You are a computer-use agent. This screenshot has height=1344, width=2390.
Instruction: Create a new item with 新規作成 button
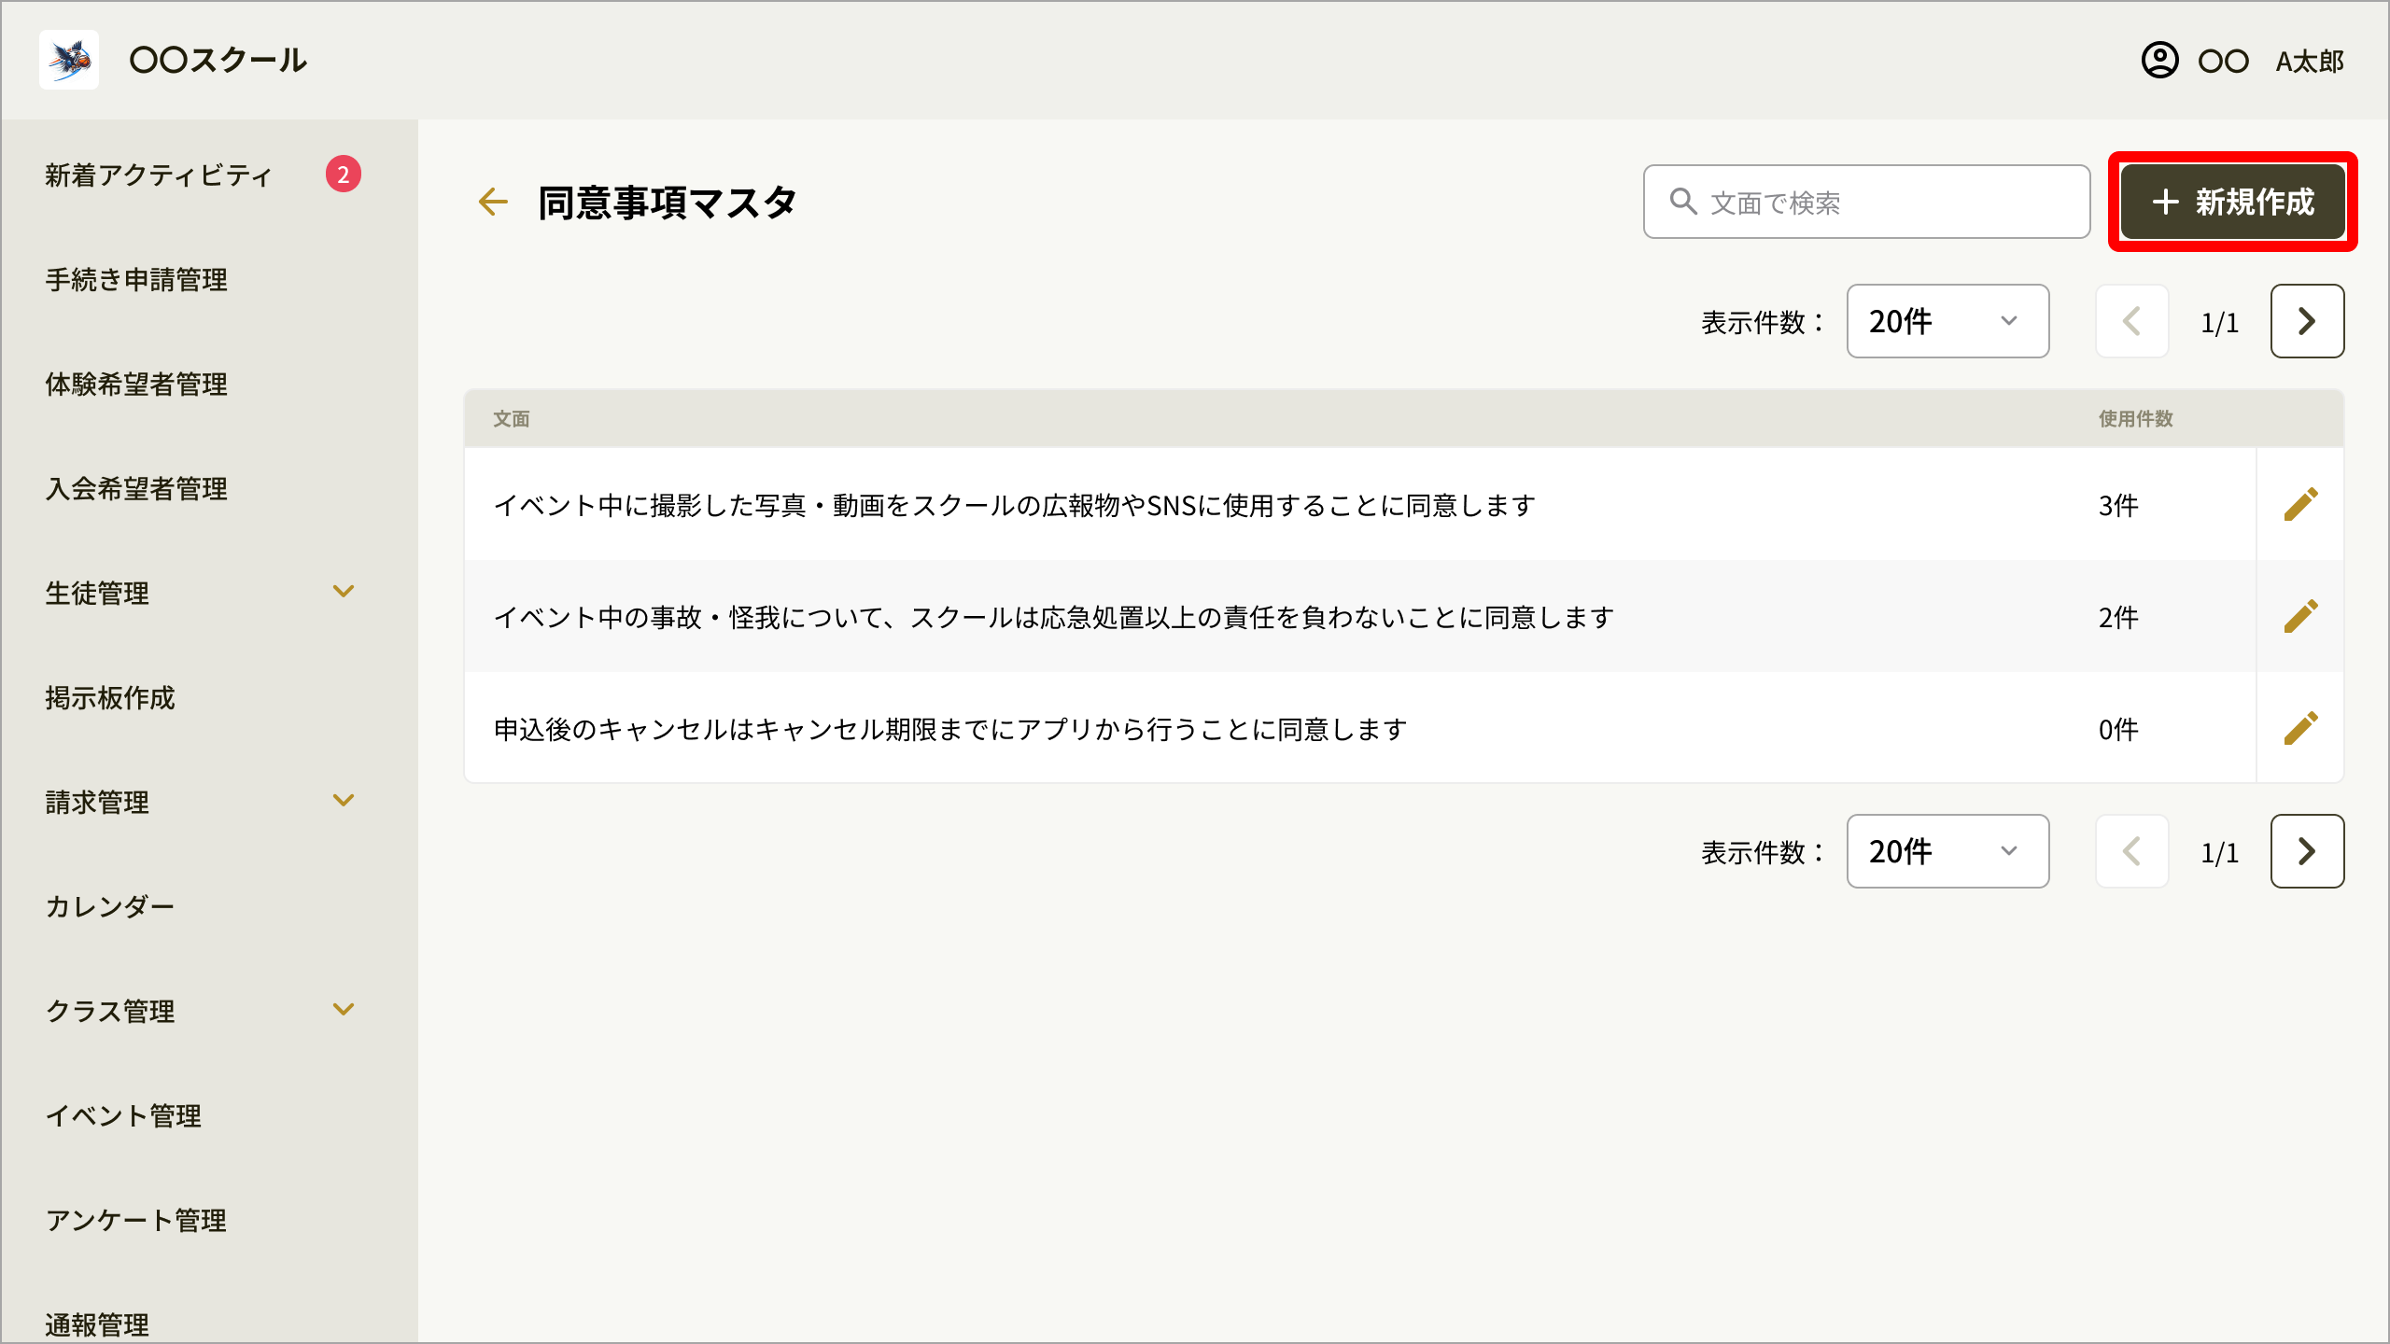pos(2233,202)
